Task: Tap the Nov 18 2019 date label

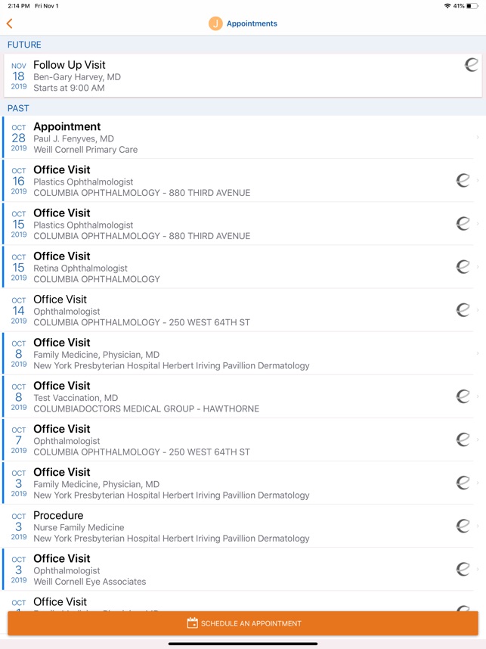Action: point(19,76)
